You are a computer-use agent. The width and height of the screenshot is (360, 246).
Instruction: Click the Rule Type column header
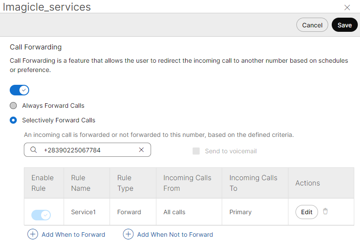click(x=125, y=183)
